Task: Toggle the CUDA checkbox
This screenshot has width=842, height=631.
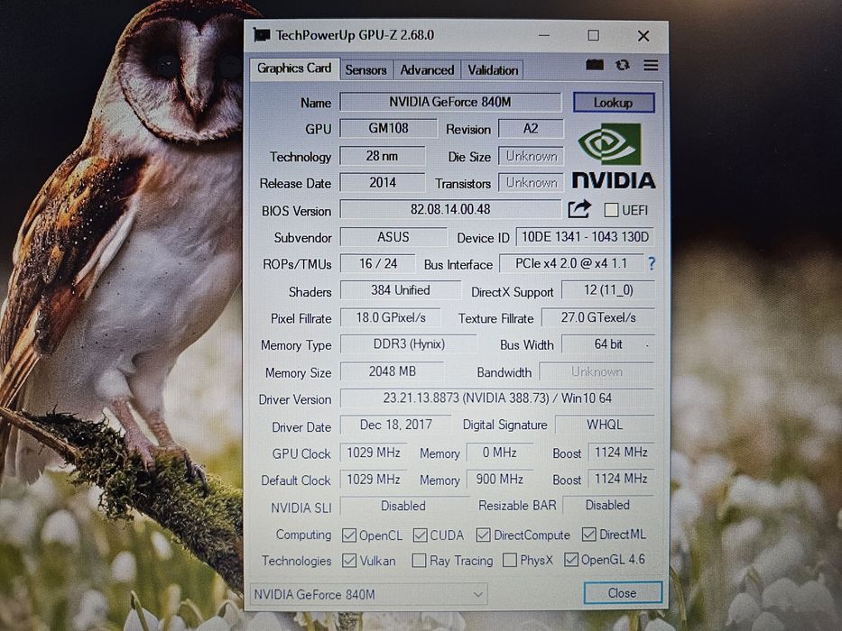Action: tap(420, 535)
